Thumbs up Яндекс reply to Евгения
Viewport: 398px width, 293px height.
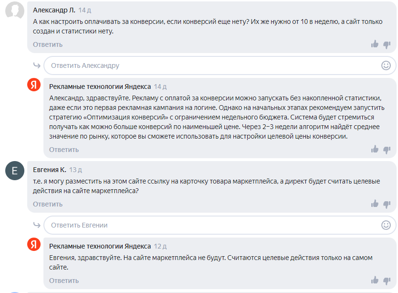tap(375, 280)
